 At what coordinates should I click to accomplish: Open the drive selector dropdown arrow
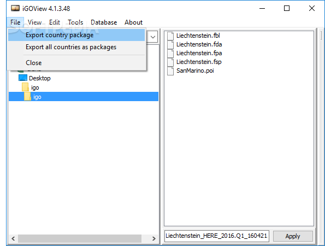click(153, 37)
